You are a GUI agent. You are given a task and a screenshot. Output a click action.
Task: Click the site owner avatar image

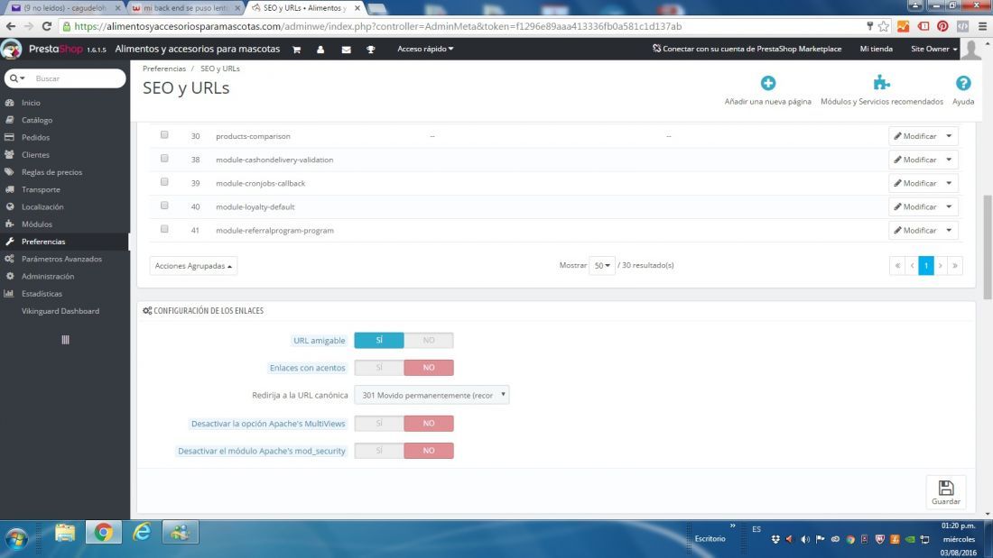[x=970, y=49]
